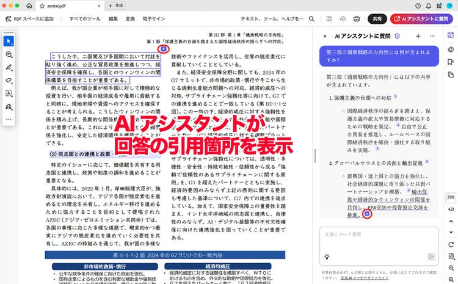Save the document with disk icon
This screenshot has height=284, width=458.
click(x=329, y=19)
